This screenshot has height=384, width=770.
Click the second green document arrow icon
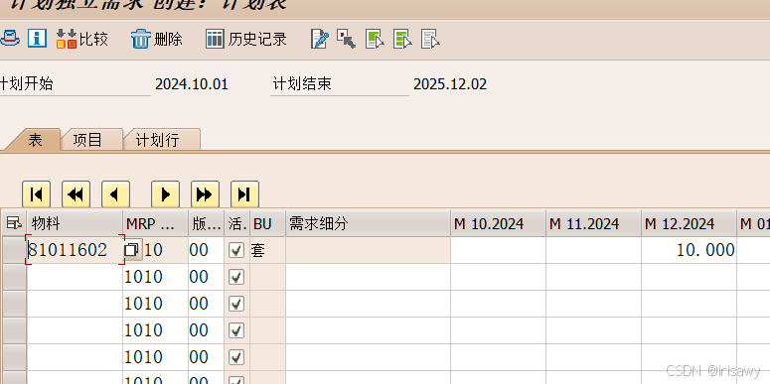click(402, 39)
